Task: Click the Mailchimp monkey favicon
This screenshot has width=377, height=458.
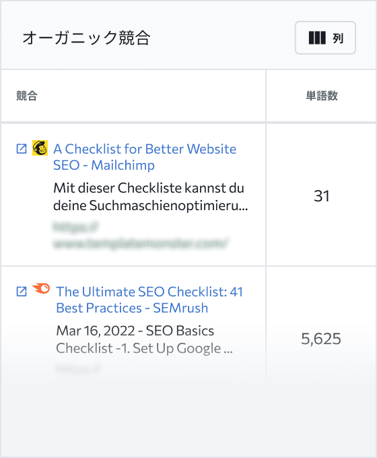Action: pos(40,148)
